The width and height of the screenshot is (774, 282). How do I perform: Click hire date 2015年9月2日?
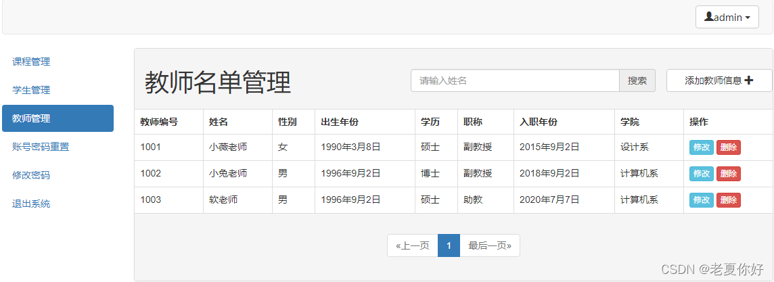coord(549,147)
